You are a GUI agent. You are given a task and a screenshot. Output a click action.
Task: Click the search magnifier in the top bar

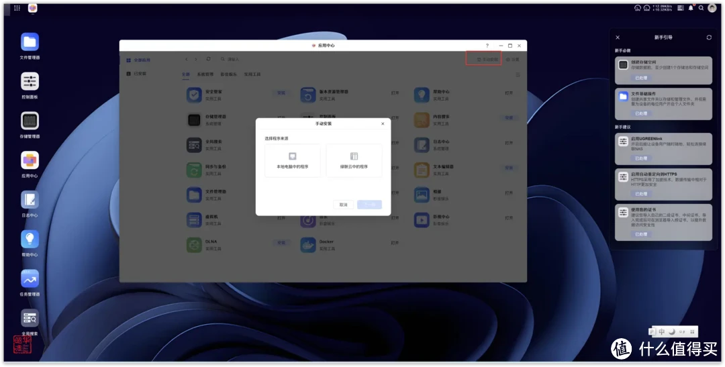pos(701,8)
